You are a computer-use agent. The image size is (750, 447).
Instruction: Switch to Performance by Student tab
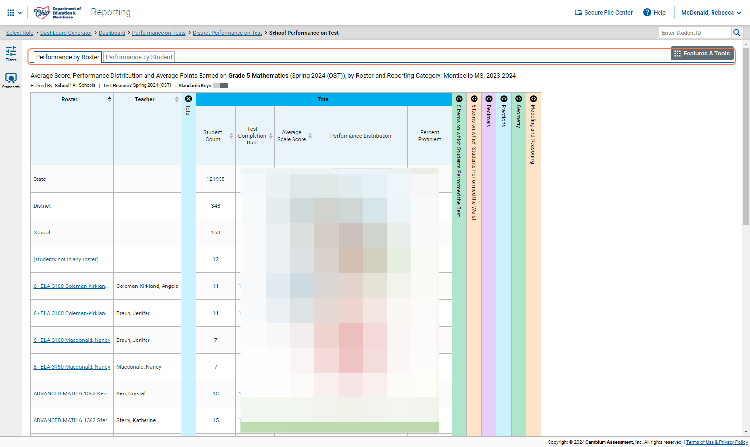tap(139, 57)
